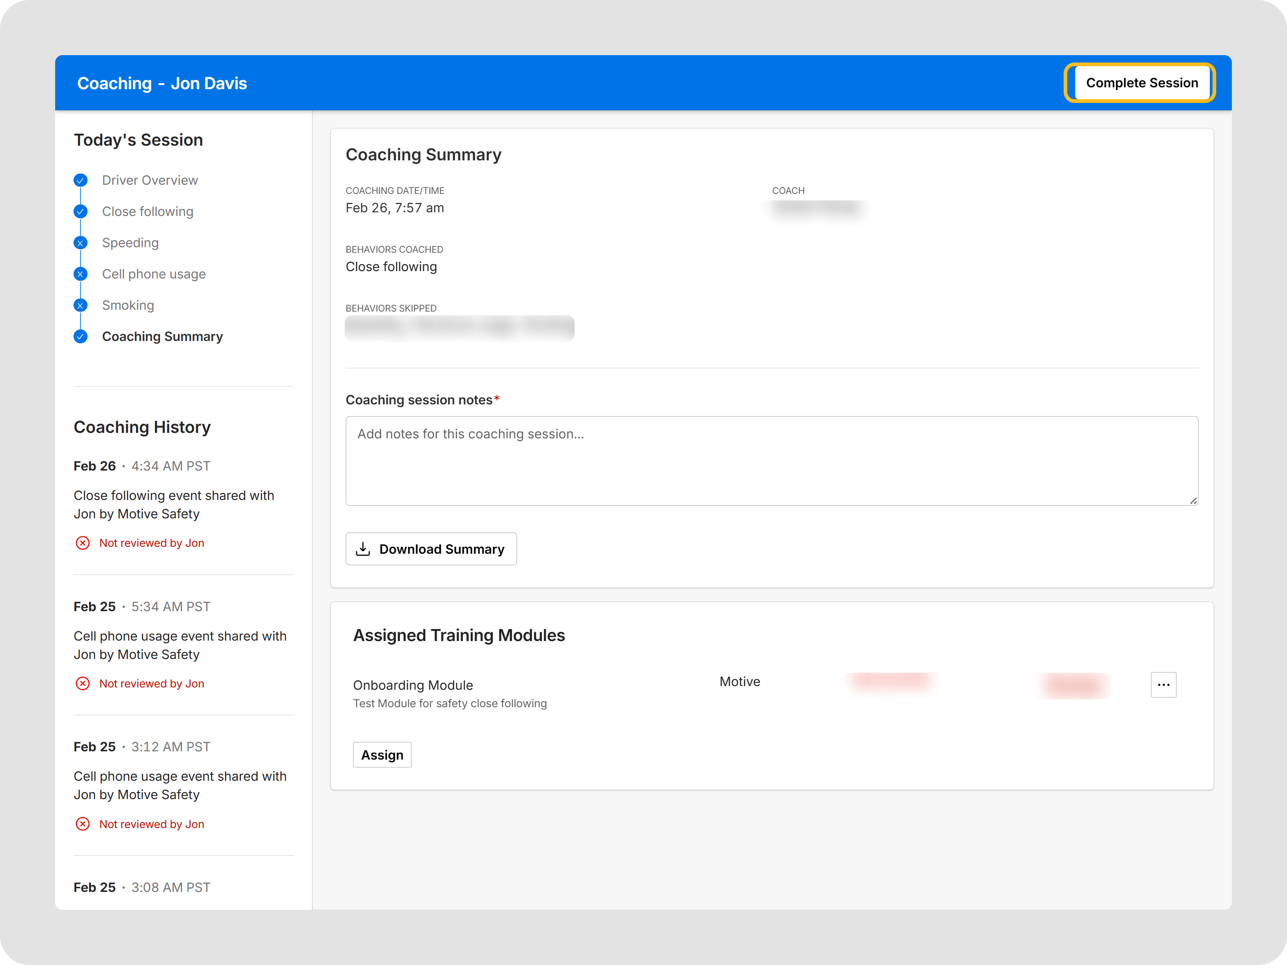Open the Cell phone usage step

click(x=154, y=274)
